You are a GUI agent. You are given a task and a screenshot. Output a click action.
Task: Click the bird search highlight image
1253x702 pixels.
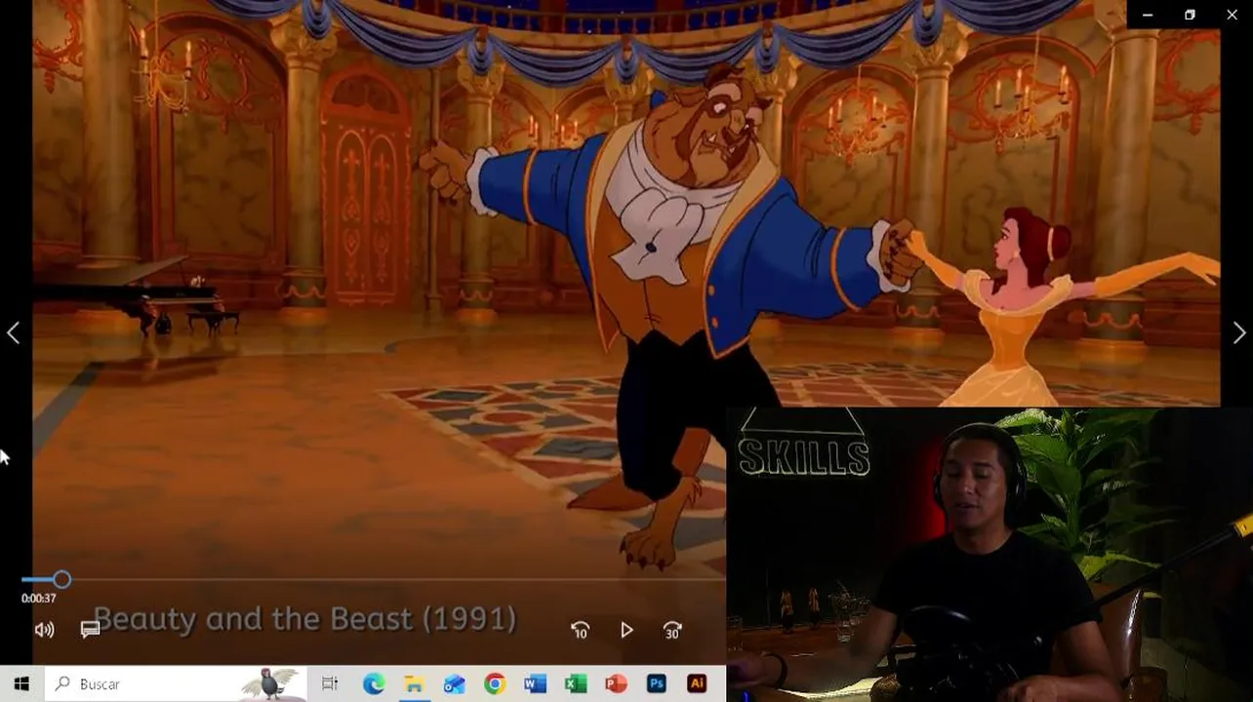[270, 683]
